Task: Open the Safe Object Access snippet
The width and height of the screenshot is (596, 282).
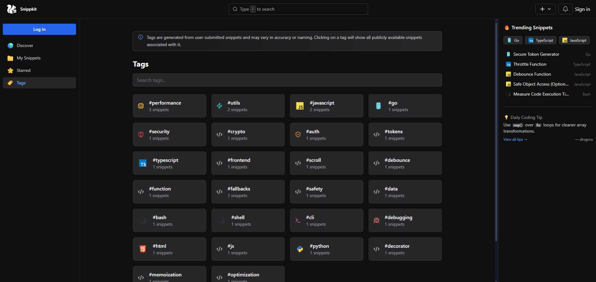Action: click(x=548, y=84)
